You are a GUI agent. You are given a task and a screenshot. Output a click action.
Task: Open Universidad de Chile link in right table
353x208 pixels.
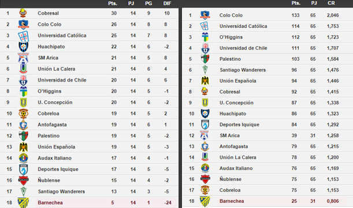click(x=243, y=48)
